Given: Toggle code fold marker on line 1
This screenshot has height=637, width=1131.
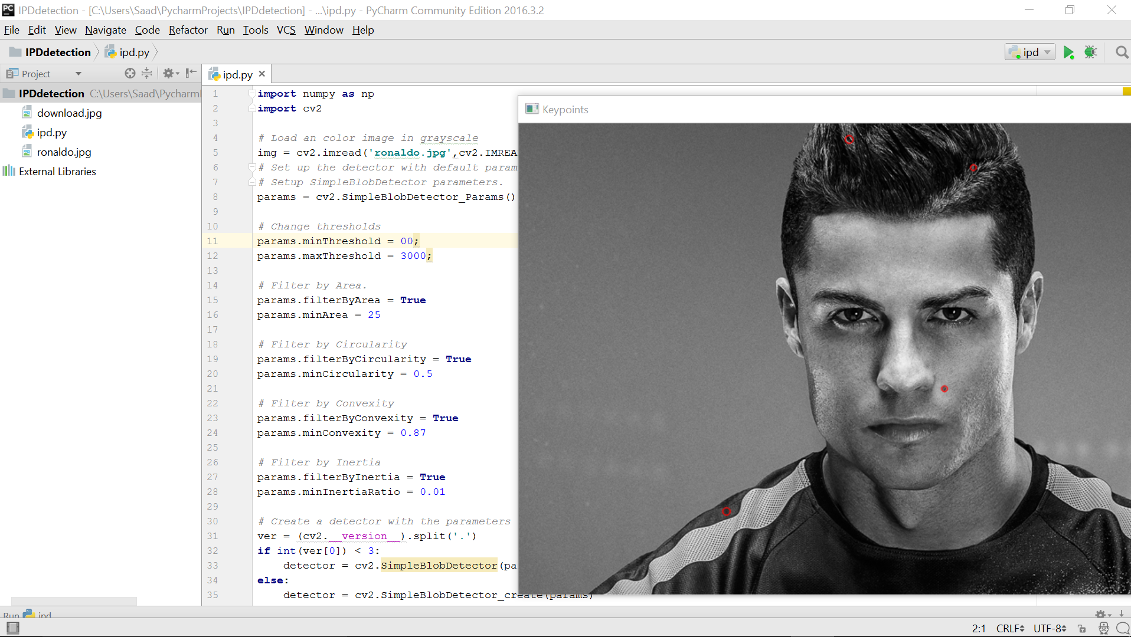Looking at the screenshot, I should (252, 94).
